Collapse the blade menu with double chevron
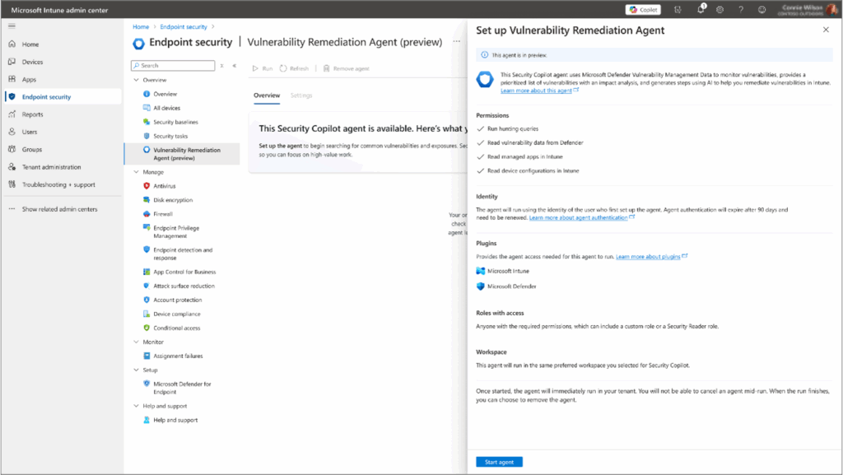 235,66
